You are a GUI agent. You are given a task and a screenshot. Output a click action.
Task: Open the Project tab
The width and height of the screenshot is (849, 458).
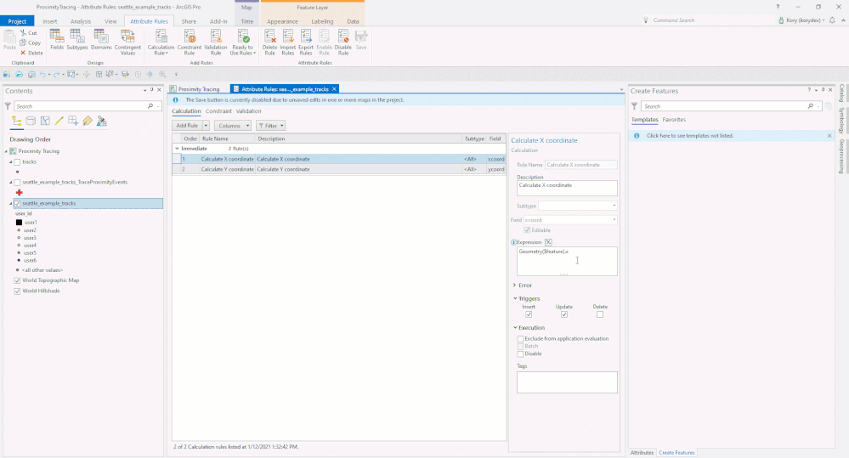pos(17,21)
